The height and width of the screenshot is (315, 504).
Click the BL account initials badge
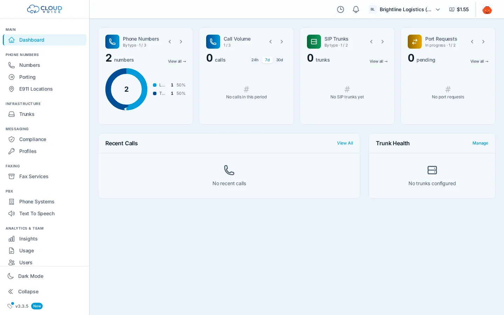[372, 9]
